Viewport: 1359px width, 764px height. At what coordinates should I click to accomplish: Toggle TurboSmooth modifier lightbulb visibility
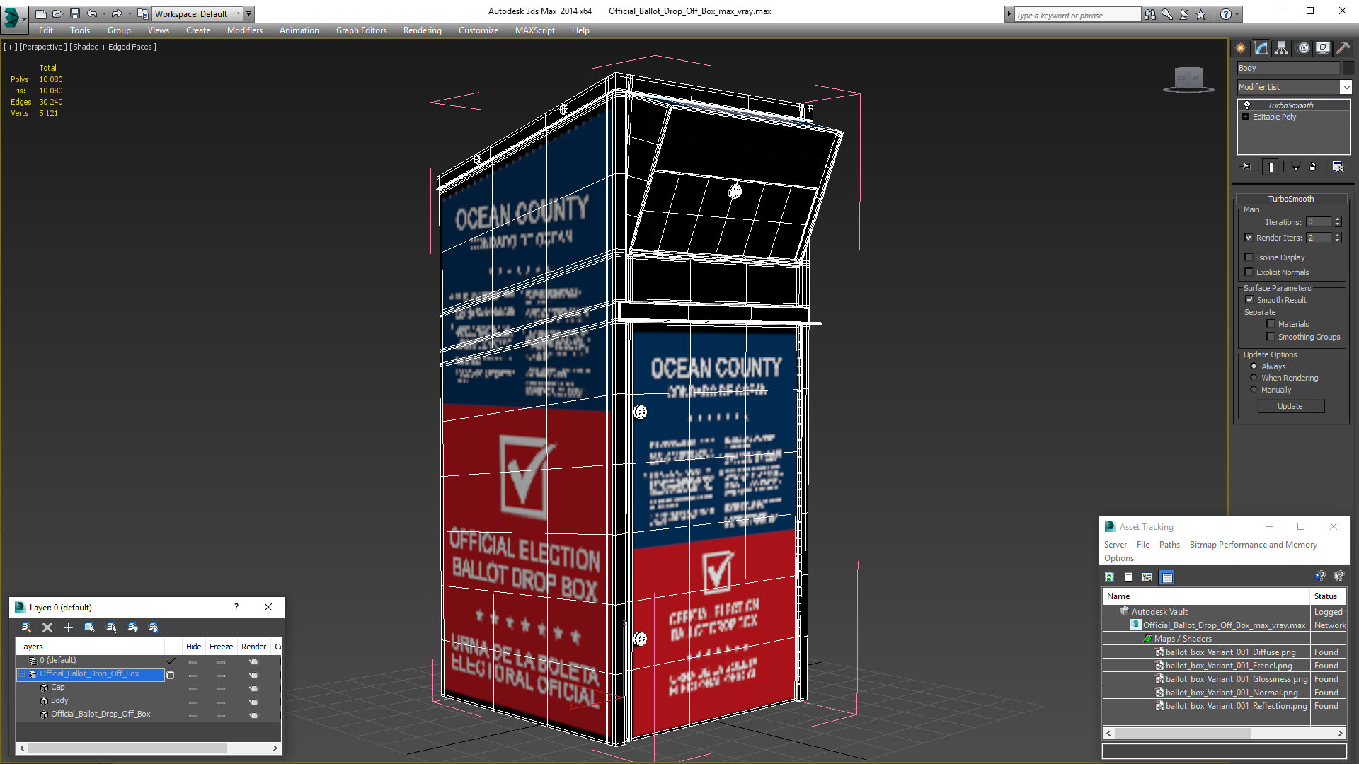1247,105
